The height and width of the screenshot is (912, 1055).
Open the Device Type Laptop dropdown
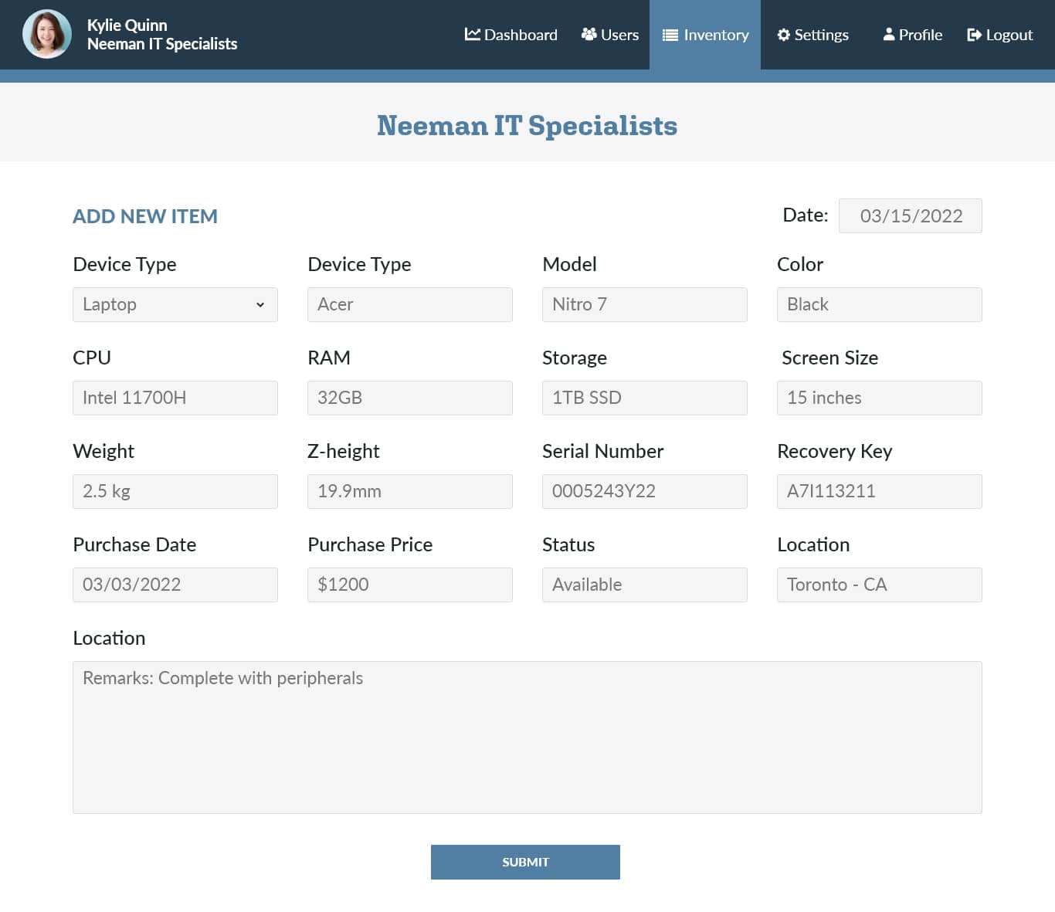[175, 304]
